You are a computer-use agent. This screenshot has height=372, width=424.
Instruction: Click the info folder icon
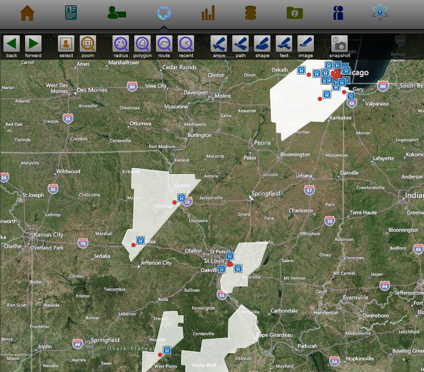pyautogui.click(x=294, y=13)
